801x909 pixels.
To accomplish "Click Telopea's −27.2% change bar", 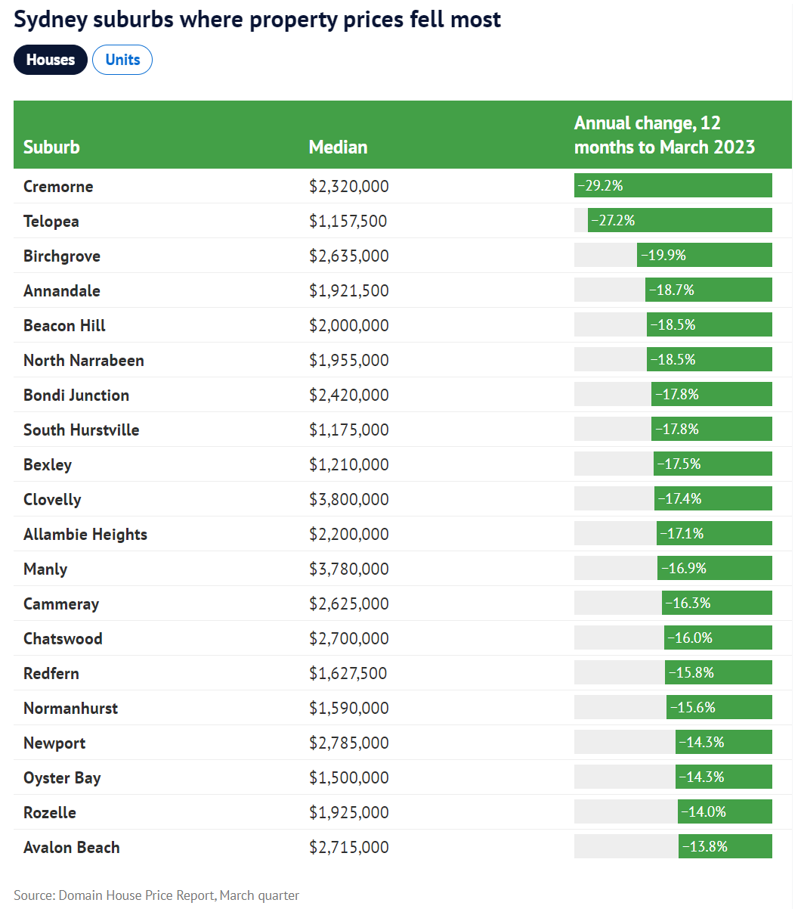I will 680,220.
